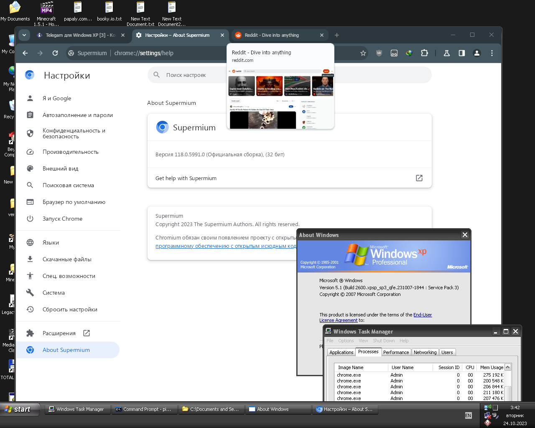Click the EN language indicator in tray
The width and height of the screenshot is (535, 428).
(468, 415)
